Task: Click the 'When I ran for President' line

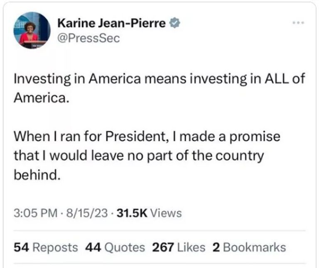Action: (83, 136)
